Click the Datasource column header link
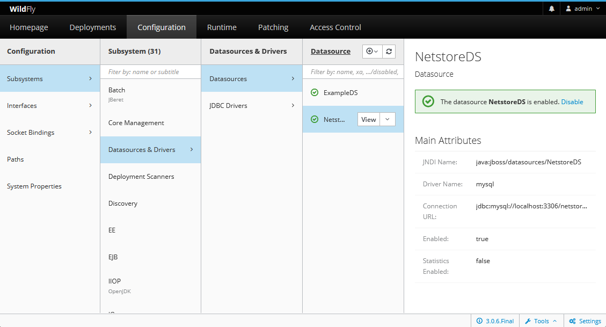The width and height of the screenshot is (606, 327). pyautogui.click(x=331, y=52)
